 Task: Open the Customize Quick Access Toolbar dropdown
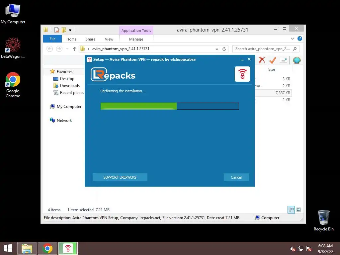(x=70, y=30)
